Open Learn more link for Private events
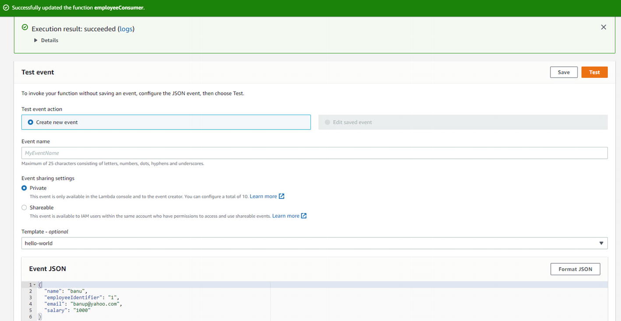The height and width of the screenshot is (321, 621). (x=263, y=196)
